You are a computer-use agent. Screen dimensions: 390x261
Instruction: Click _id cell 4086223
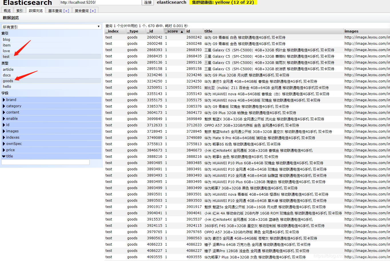pyautogui.click(x=155, y=244)
